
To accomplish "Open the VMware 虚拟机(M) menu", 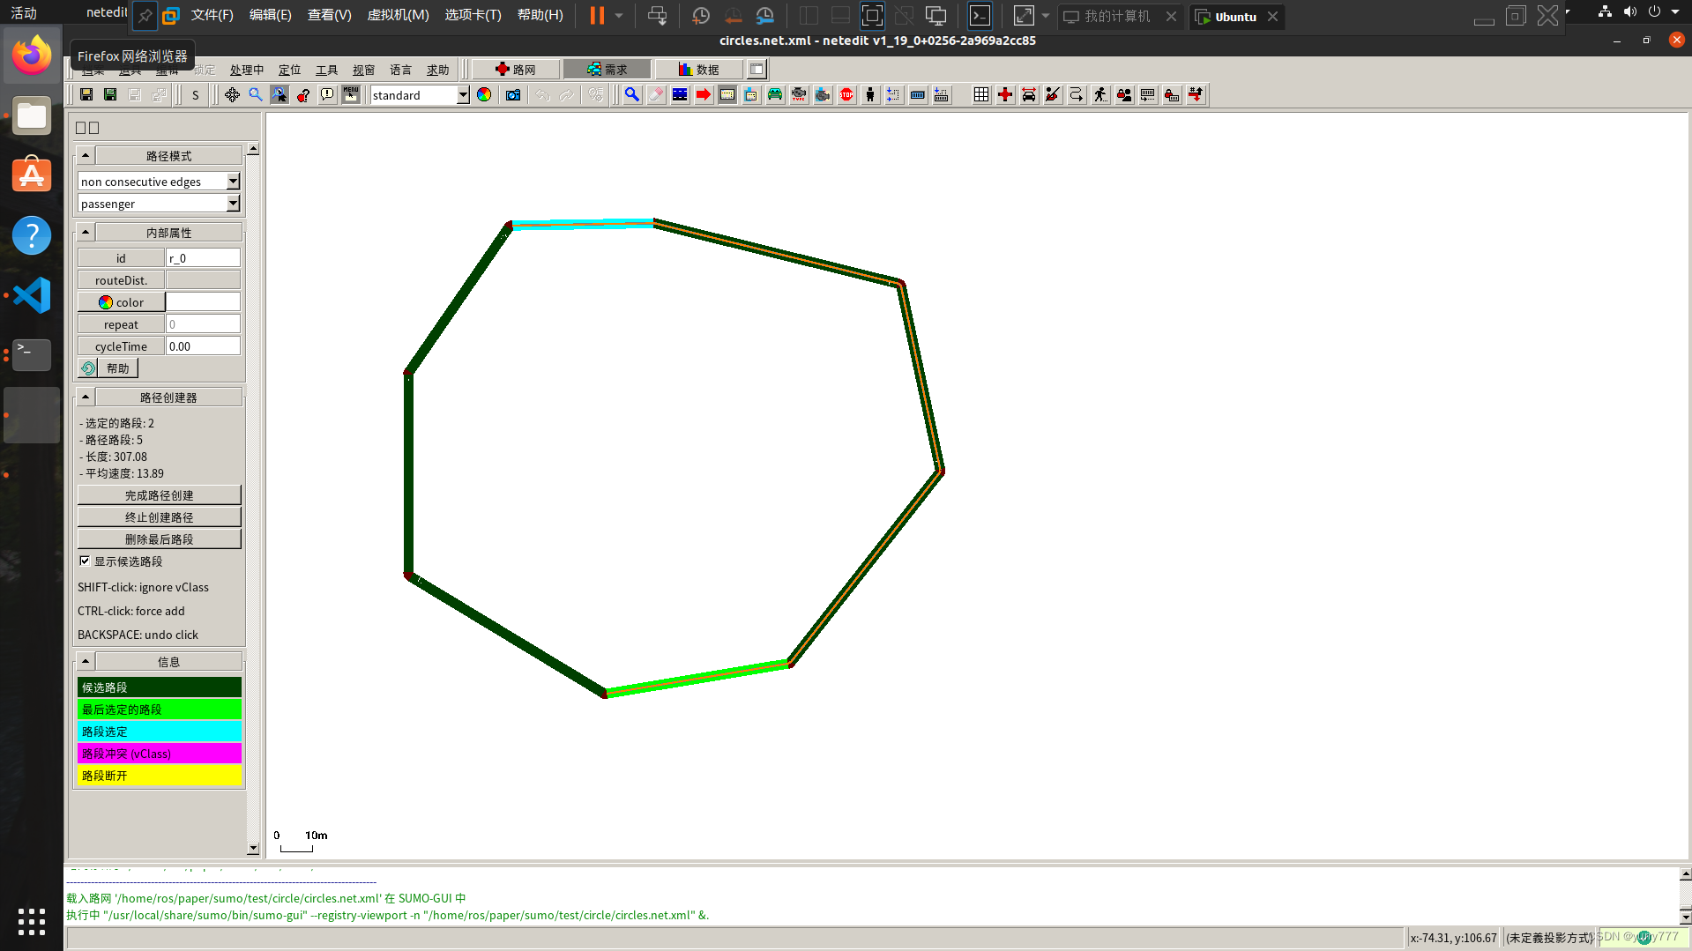I will pyautogui.click(x=398, y=15).
